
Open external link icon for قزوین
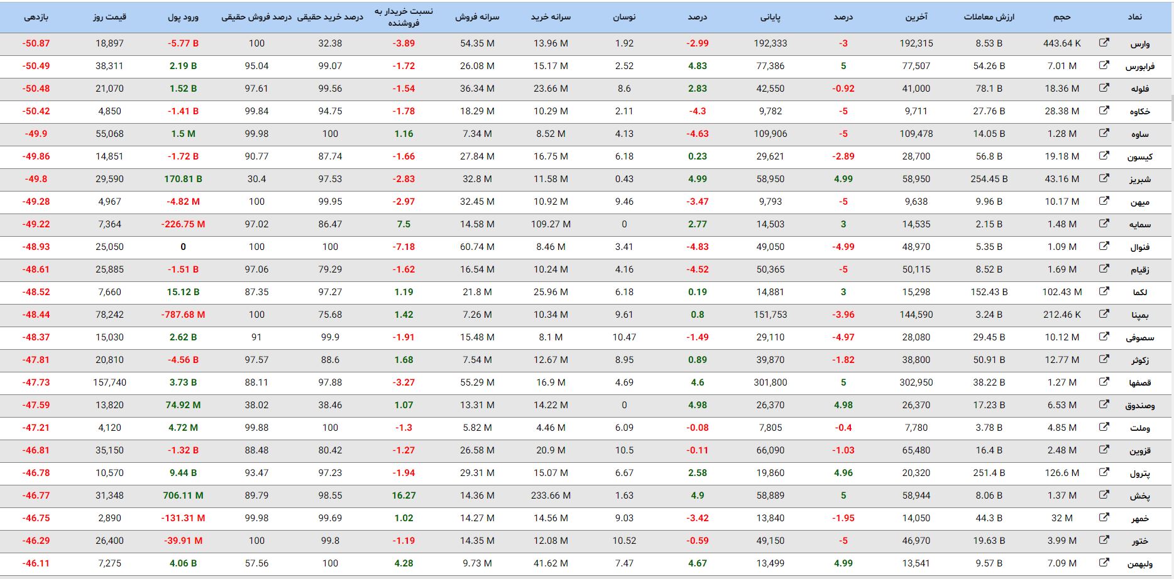(x=1104, y=450)
